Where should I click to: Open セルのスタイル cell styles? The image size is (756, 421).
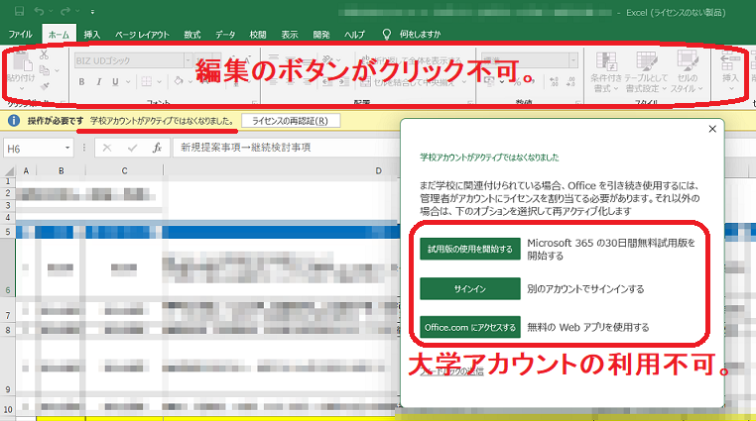pyautogui.click(x=688, y=71)
